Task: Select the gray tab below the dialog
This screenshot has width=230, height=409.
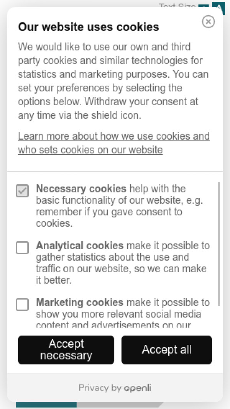Action: point(119,405)
